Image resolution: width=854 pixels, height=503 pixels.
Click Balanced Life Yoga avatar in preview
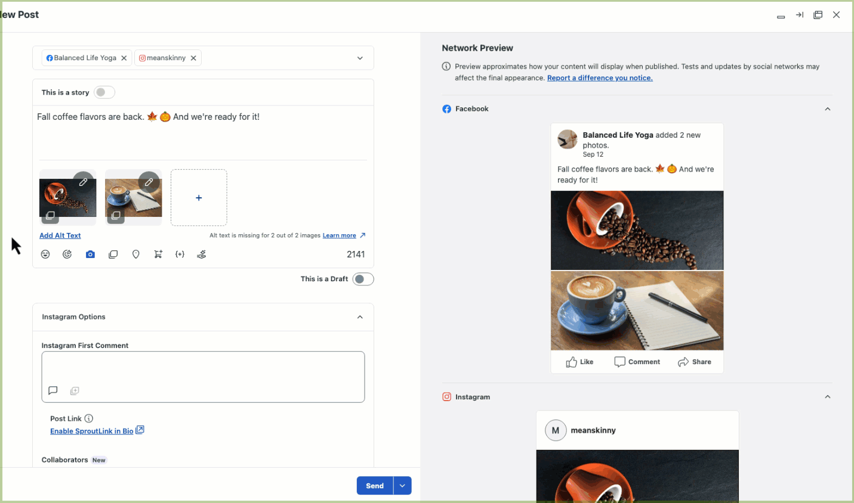click(568, 139)
